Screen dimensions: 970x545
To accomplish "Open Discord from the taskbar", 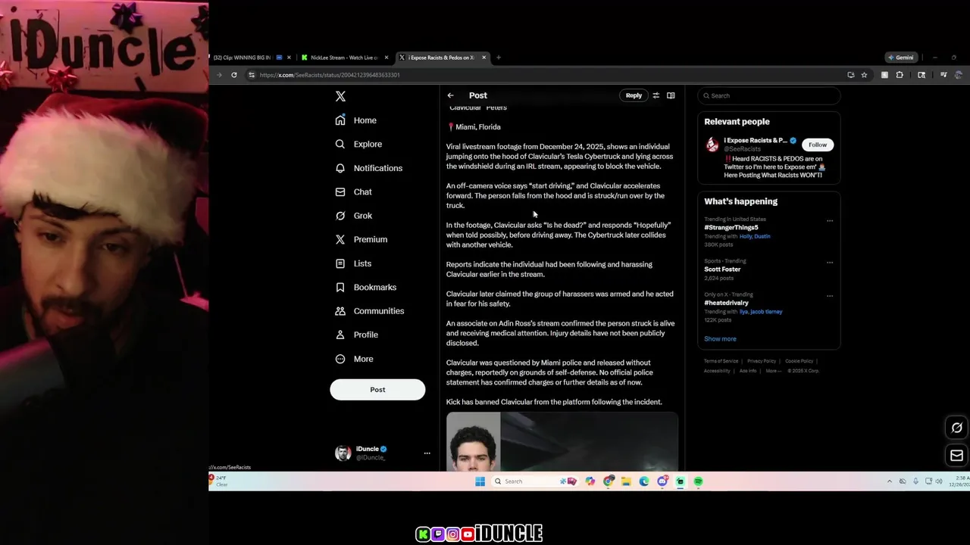I will [662, 481].
